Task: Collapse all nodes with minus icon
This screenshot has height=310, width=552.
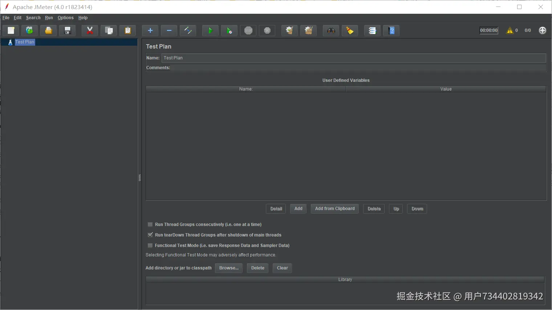Action: pyautogui.click(x=169, y=31)
